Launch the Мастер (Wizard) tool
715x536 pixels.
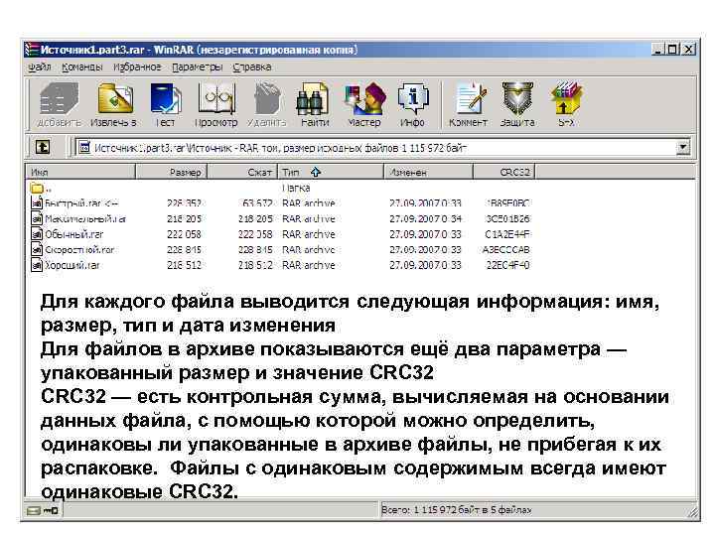[363, 104]
